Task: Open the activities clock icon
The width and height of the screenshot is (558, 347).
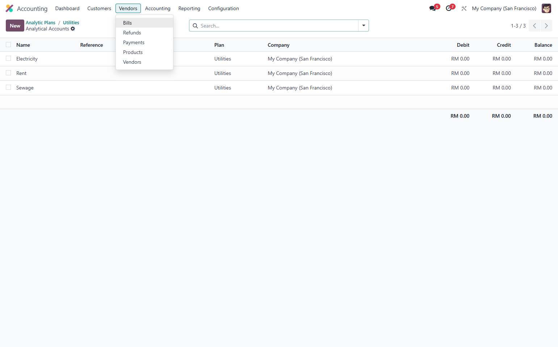Action: point(449,8)
